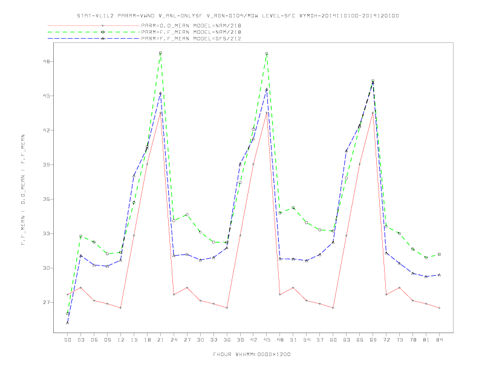Click blue triangle marker at hour 00
Viewport: 479px width, 370px height.
point(68,323)
